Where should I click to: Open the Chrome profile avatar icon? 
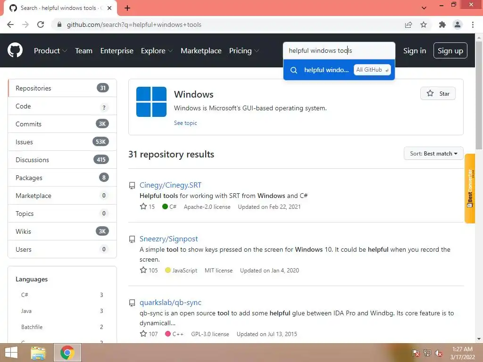coord(458,25)
